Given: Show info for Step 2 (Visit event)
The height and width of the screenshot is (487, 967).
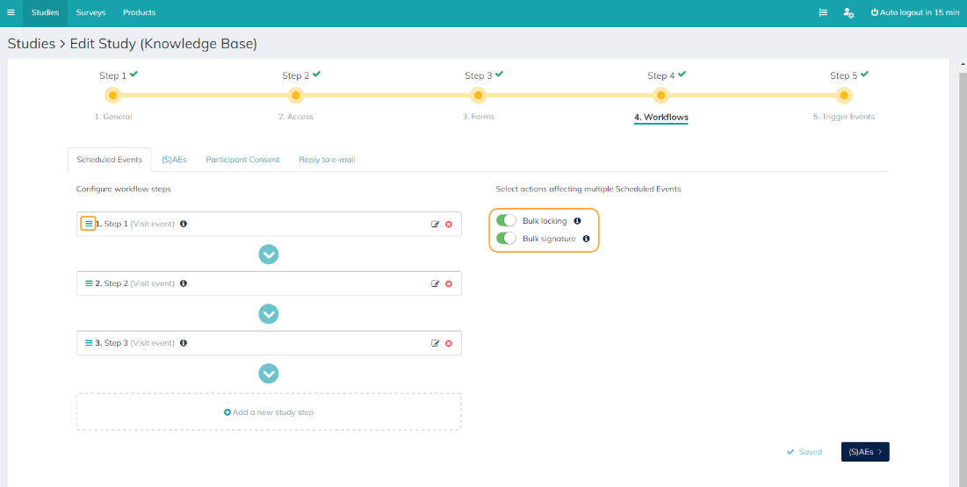Looking at the screenshot, I should point(184,283).
